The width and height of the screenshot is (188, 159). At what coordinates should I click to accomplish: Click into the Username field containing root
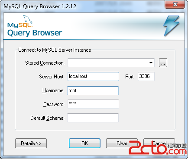93,90
